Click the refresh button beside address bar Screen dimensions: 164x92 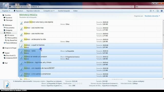point(133,7)
